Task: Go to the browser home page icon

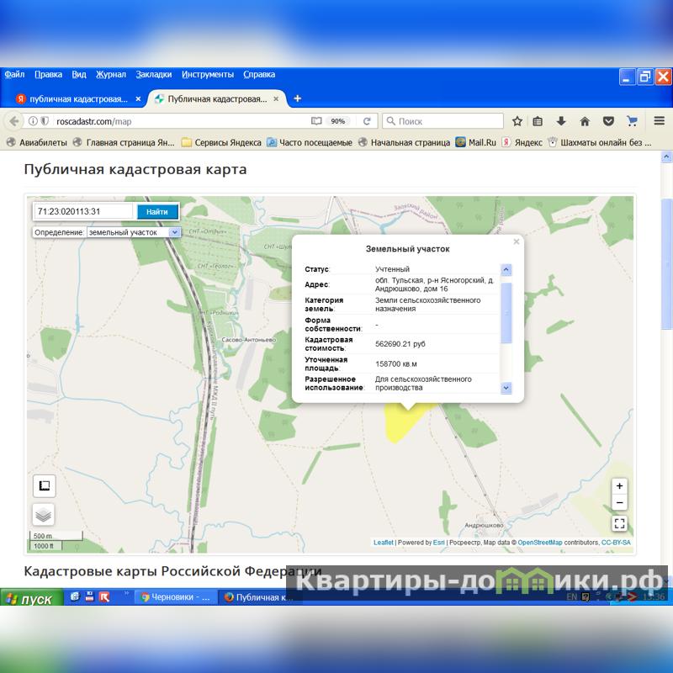Action: (585, 121)
